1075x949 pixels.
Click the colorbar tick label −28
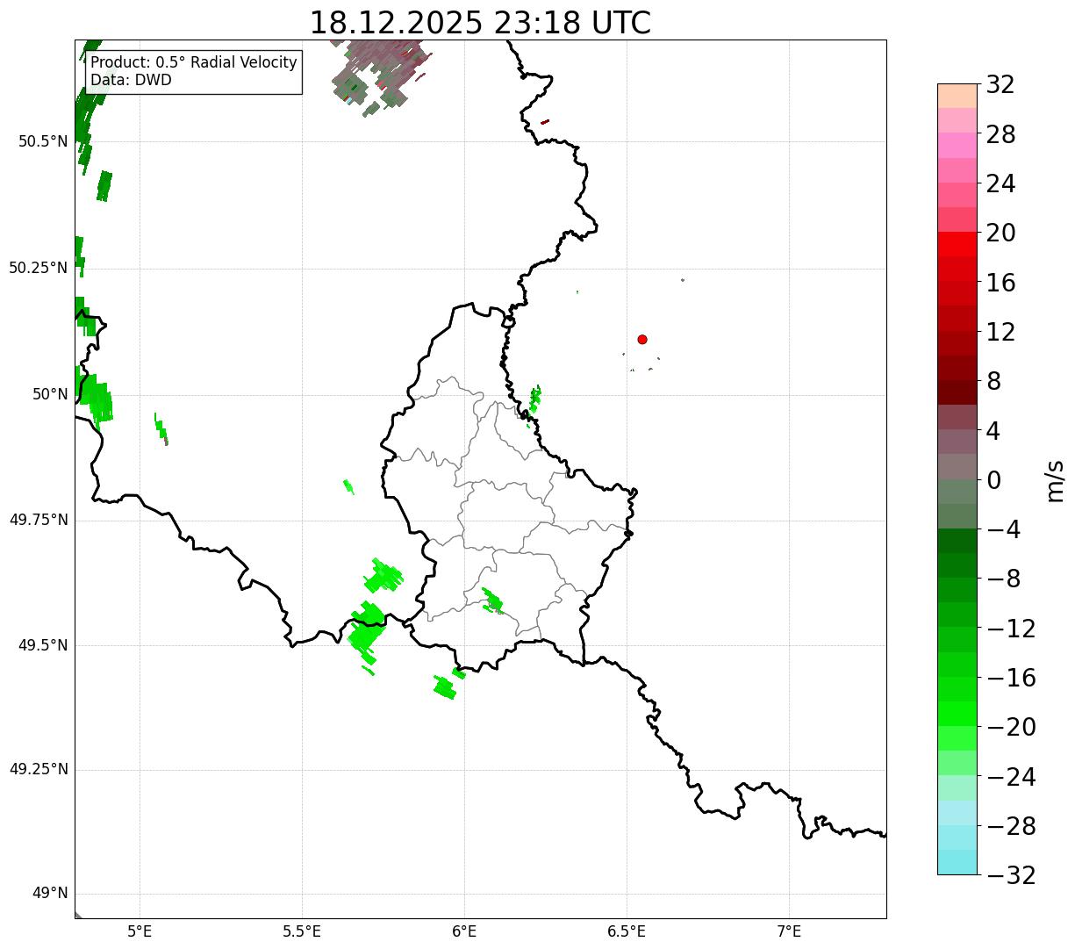1011,826
